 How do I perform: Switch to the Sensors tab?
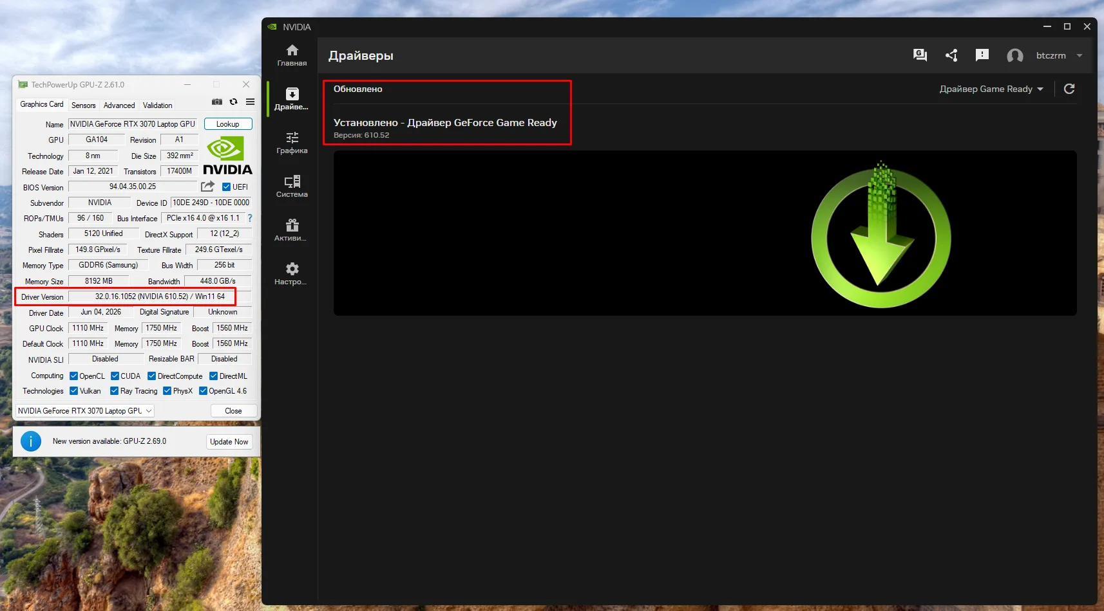pyautogui.click(x=83, y=105)
